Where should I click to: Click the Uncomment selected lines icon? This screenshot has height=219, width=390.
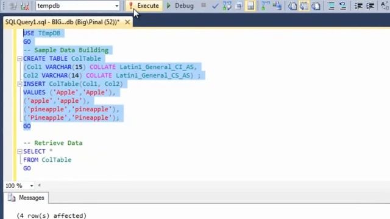click(342, 6)
